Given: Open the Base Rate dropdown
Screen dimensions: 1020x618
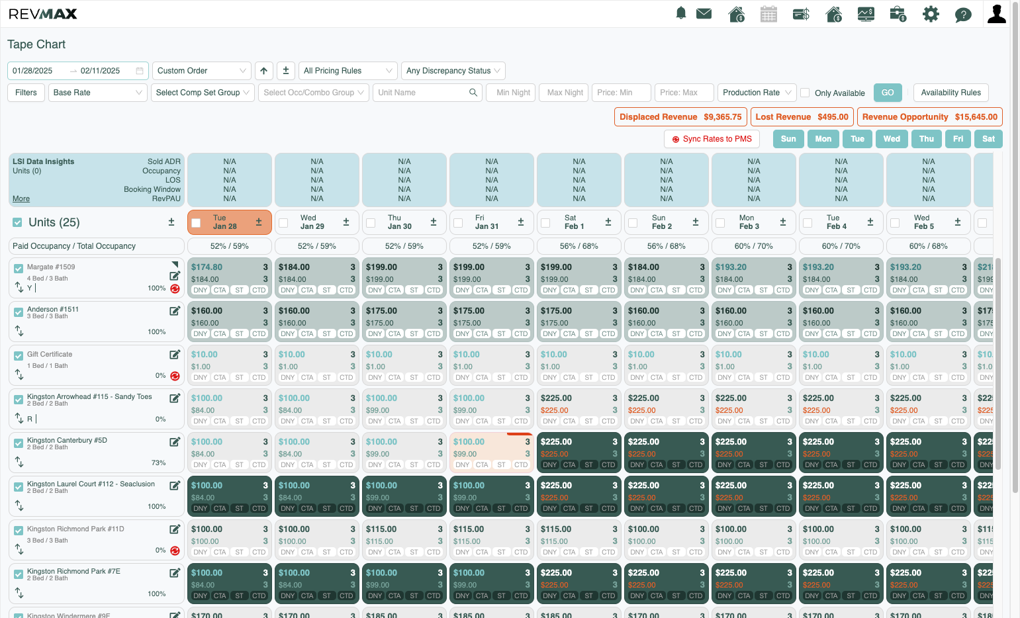Looking at the screenshot, I should click(x=98, y=93).
